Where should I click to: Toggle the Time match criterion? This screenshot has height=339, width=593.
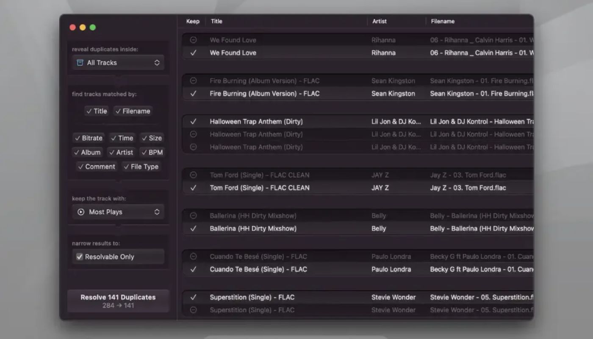click(122, 138)
